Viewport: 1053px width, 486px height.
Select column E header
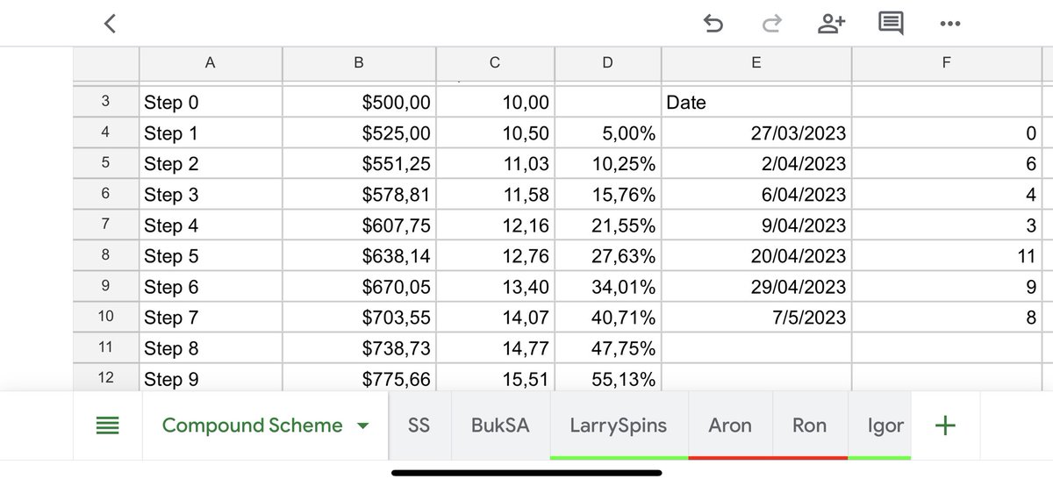[x=756, y=62]
